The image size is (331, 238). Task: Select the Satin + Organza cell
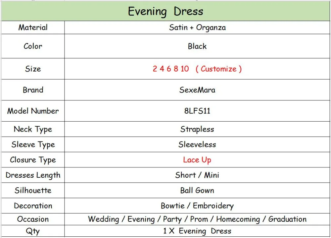(x=197, y=28)
